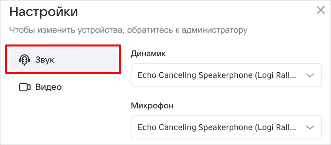Open the Динамик device dropdown
331x145 pixels.
(x=226, y=75)
